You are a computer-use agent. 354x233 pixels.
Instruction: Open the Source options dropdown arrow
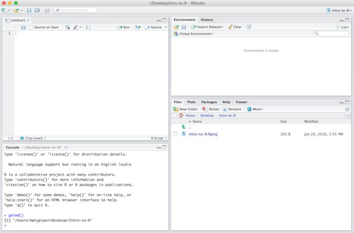[166, 27]
